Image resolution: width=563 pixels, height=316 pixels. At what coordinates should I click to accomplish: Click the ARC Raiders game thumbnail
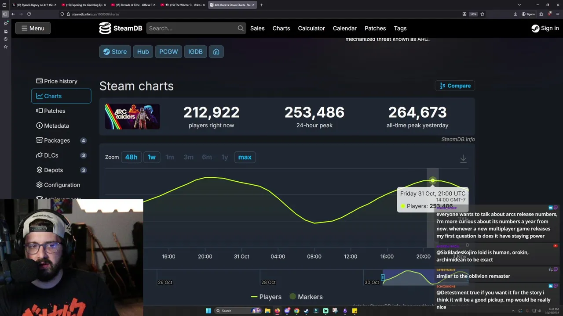point(132,116)
